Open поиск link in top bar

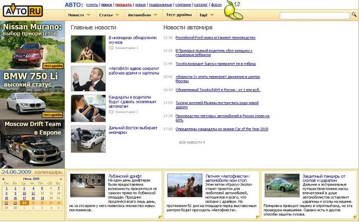(x=107, y=5)
